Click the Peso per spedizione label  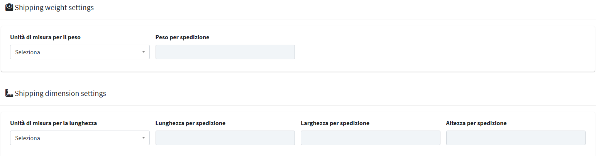[183, 37]
